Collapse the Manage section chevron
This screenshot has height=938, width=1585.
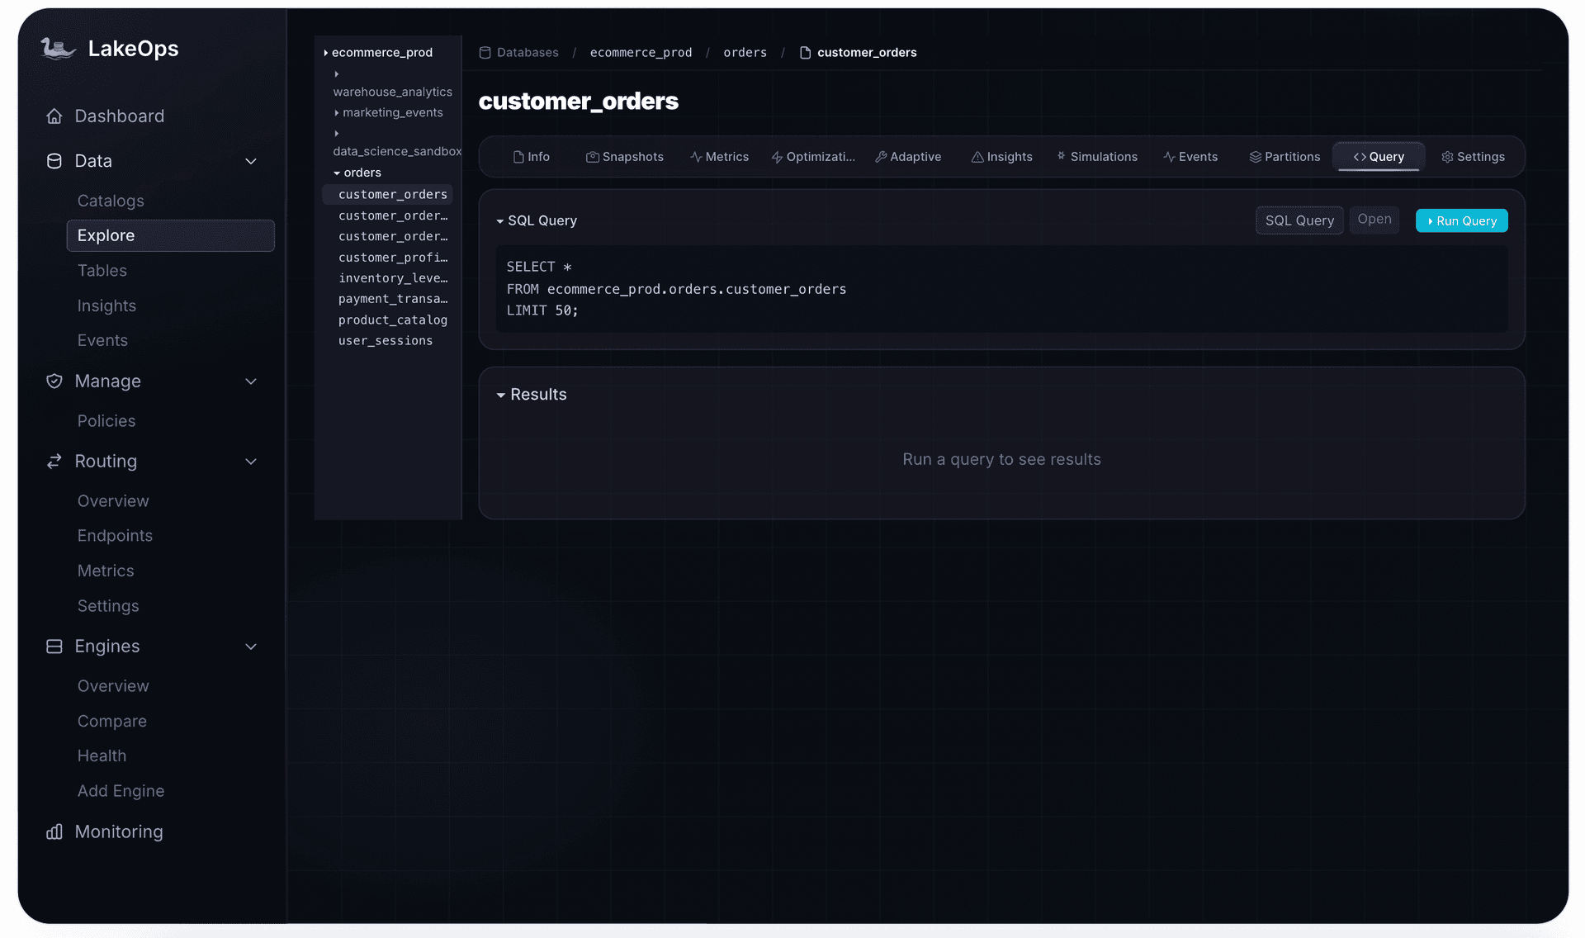point(251,381)
